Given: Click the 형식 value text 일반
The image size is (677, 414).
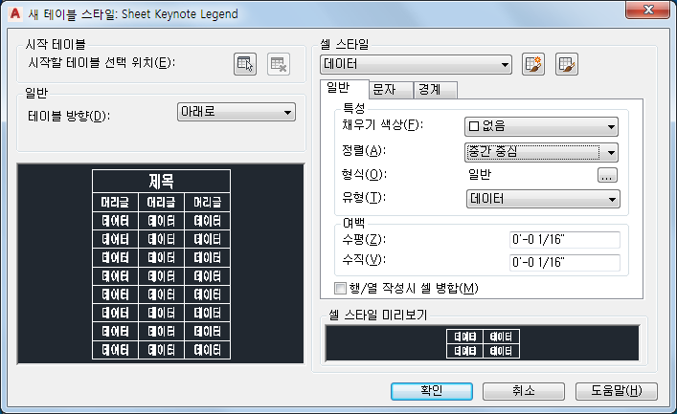Looking at the screenshot, I should coord(480,175).
